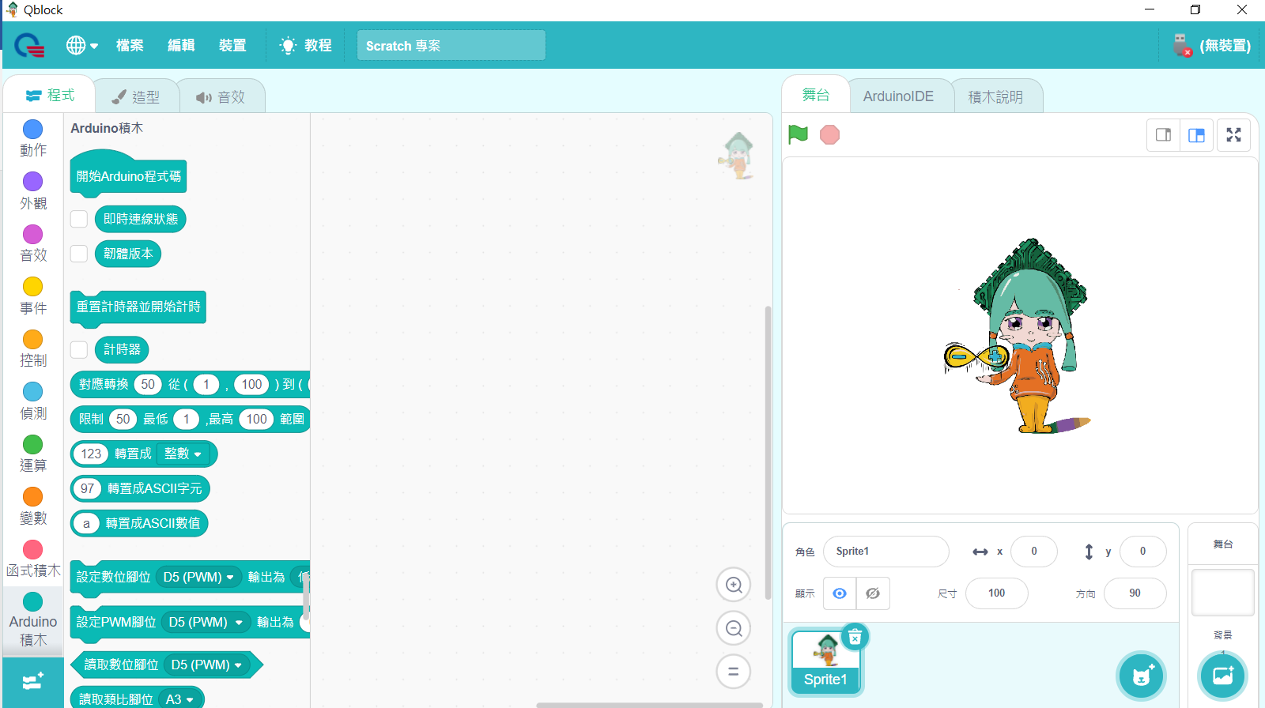Choose a new sprite
Image resolution: width=1265 pixels, height=708 pixels.
1141,676
